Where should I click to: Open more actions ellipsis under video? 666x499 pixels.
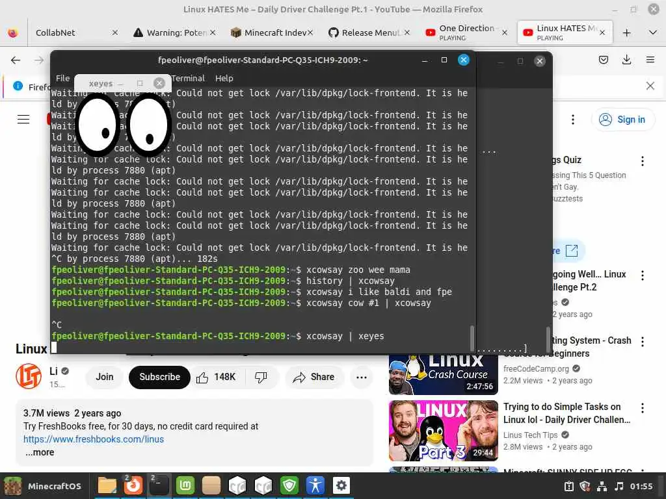click(x=362, y=377)
